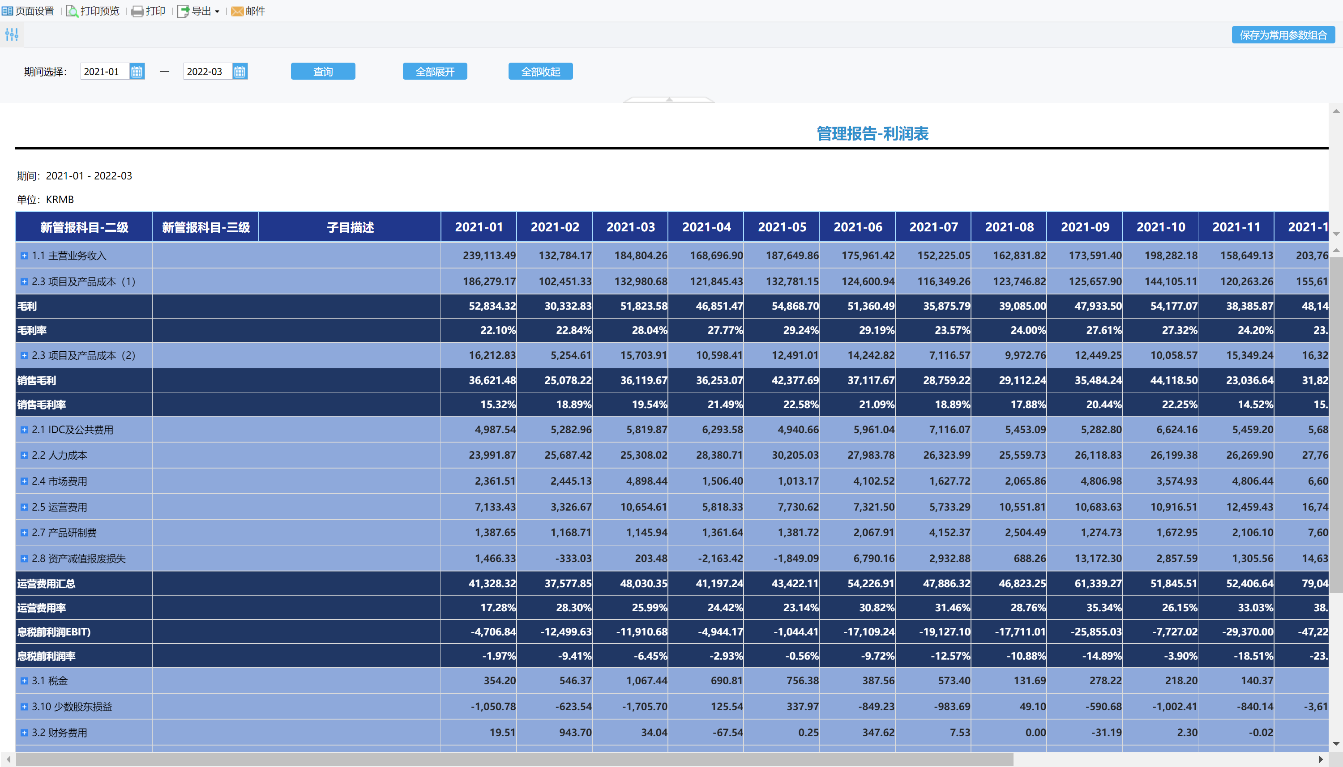Expand the 2.2 人力成本 row
Screen dimensions: 1343x767
24,455
